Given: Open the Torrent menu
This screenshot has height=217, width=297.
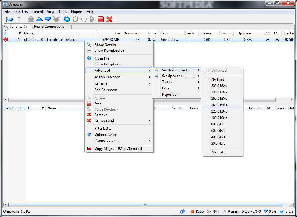Looking at the screenshot, I should point(37,12).
